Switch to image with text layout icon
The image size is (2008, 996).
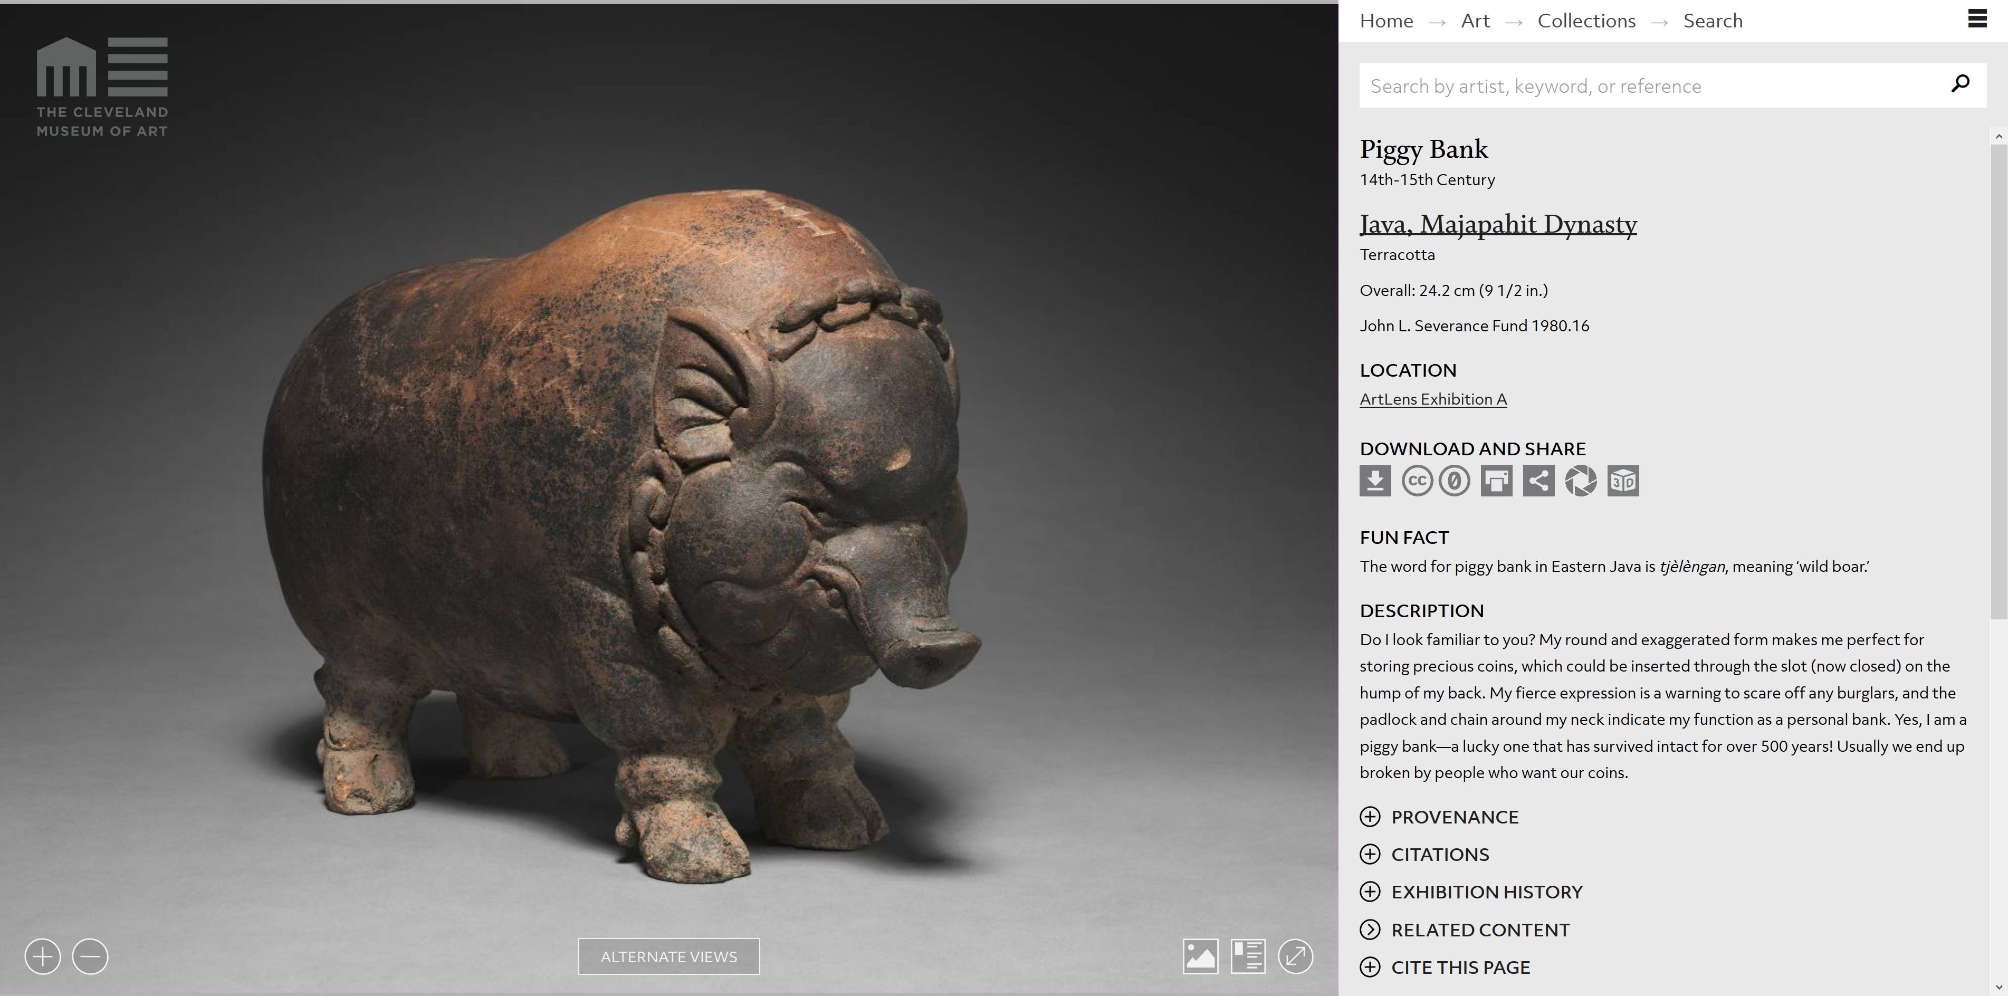1248,956
